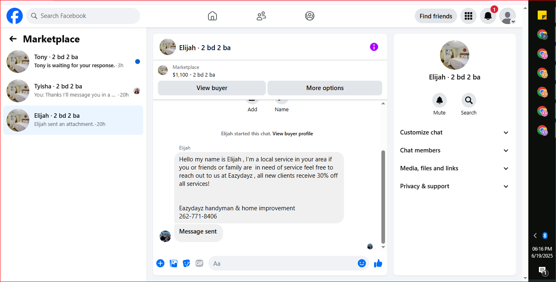The image size is (556, 282).
Task: Open the View buyer profile link
Action: coord(293,134)
